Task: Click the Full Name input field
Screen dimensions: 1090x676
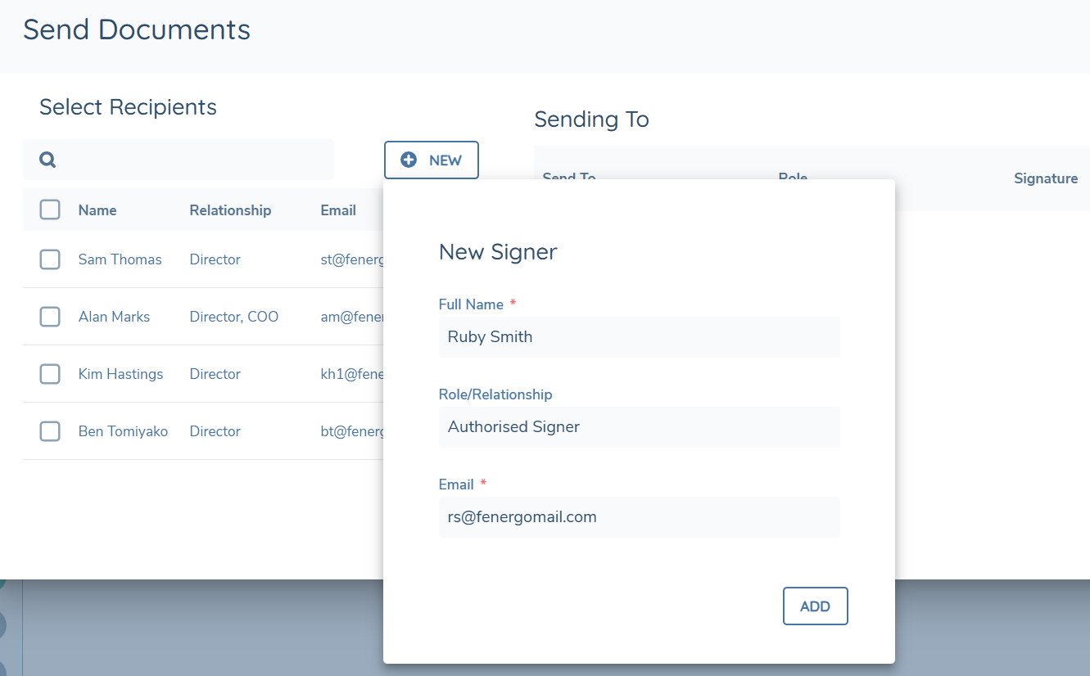Action: pos(639,337)
